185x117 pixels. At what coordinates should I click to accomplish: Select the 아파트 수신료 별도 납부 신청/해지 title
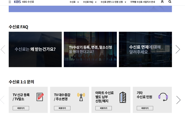[x=104, y=97]
